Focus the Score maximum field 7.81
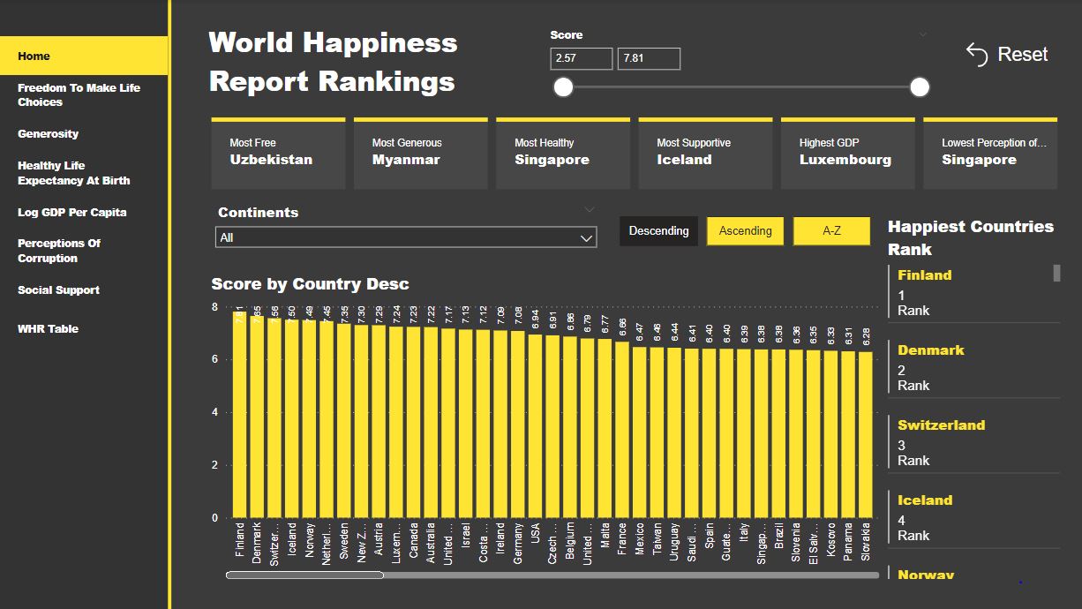Screen dimensions: 1082x609 (x=649, y=58)
